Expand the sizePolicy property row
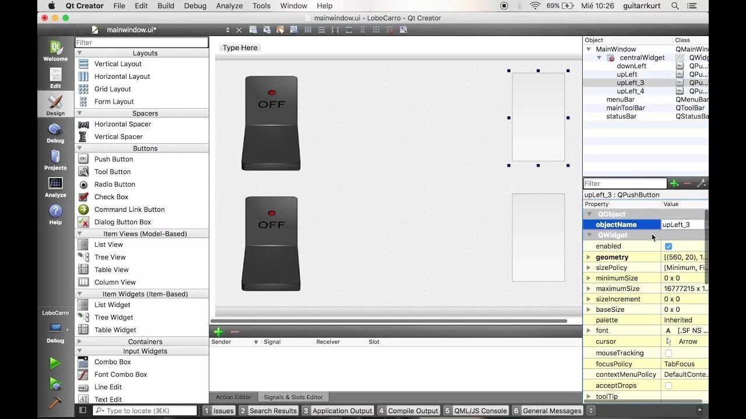The height and width of the screenshot is (419, 746). (x=589, y=268)
